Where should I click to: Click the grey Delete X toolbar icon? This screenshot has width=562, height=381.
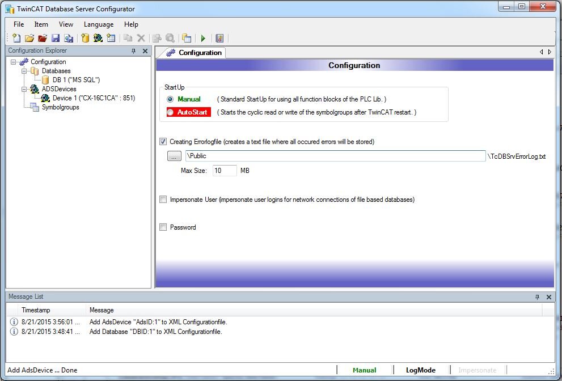tap(141, 38)
